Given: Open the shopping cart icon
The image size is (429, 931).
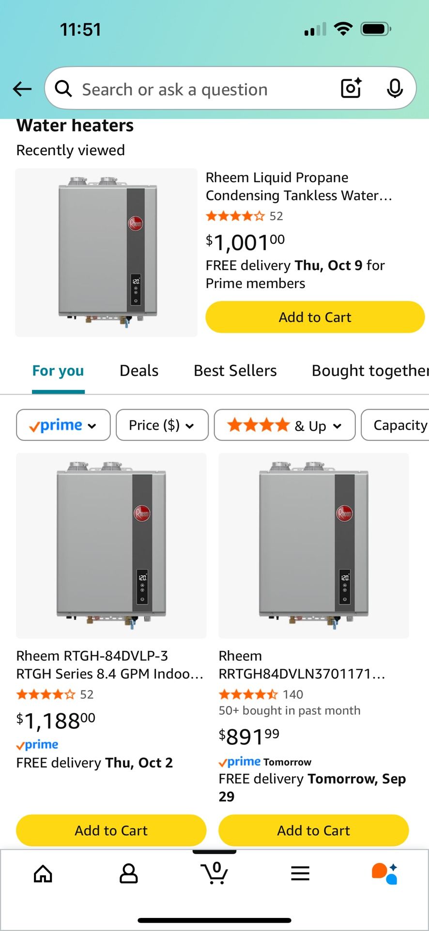Looking at the screenshot, I should (214, 873).
